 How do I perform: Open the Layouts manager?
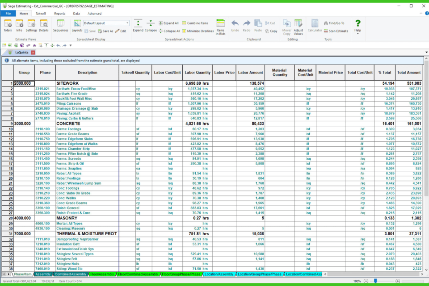click(77, 26)
